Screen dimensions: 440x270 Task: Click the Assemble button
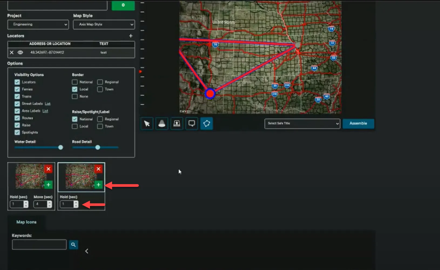point(358,123)
